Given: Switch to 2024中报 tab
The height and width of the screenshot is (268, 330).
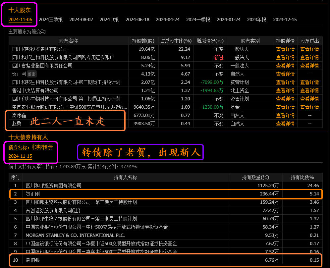Looking at the screenshot, I should [x=109, y=20].
